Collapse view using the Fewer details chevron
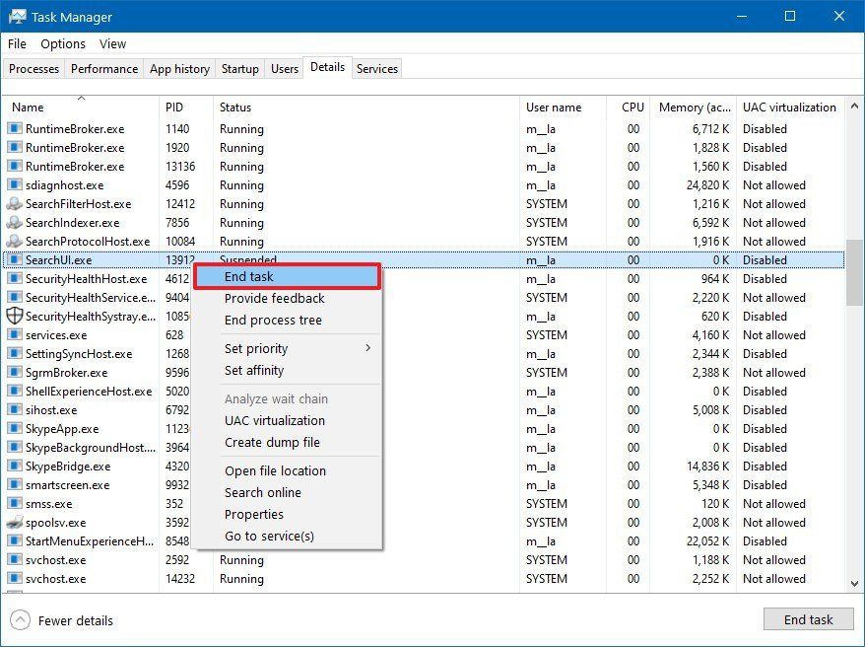 [x=22, y=620]
